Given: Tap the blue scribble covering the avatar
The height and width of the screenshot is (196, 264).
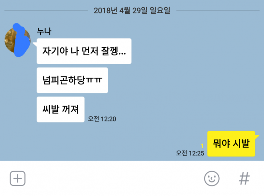Looking at the screenshot, I should (21, 41).
